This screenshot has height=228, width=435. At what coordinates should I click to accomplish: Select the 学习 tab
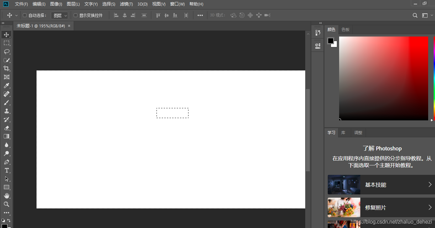click(331, 133)
